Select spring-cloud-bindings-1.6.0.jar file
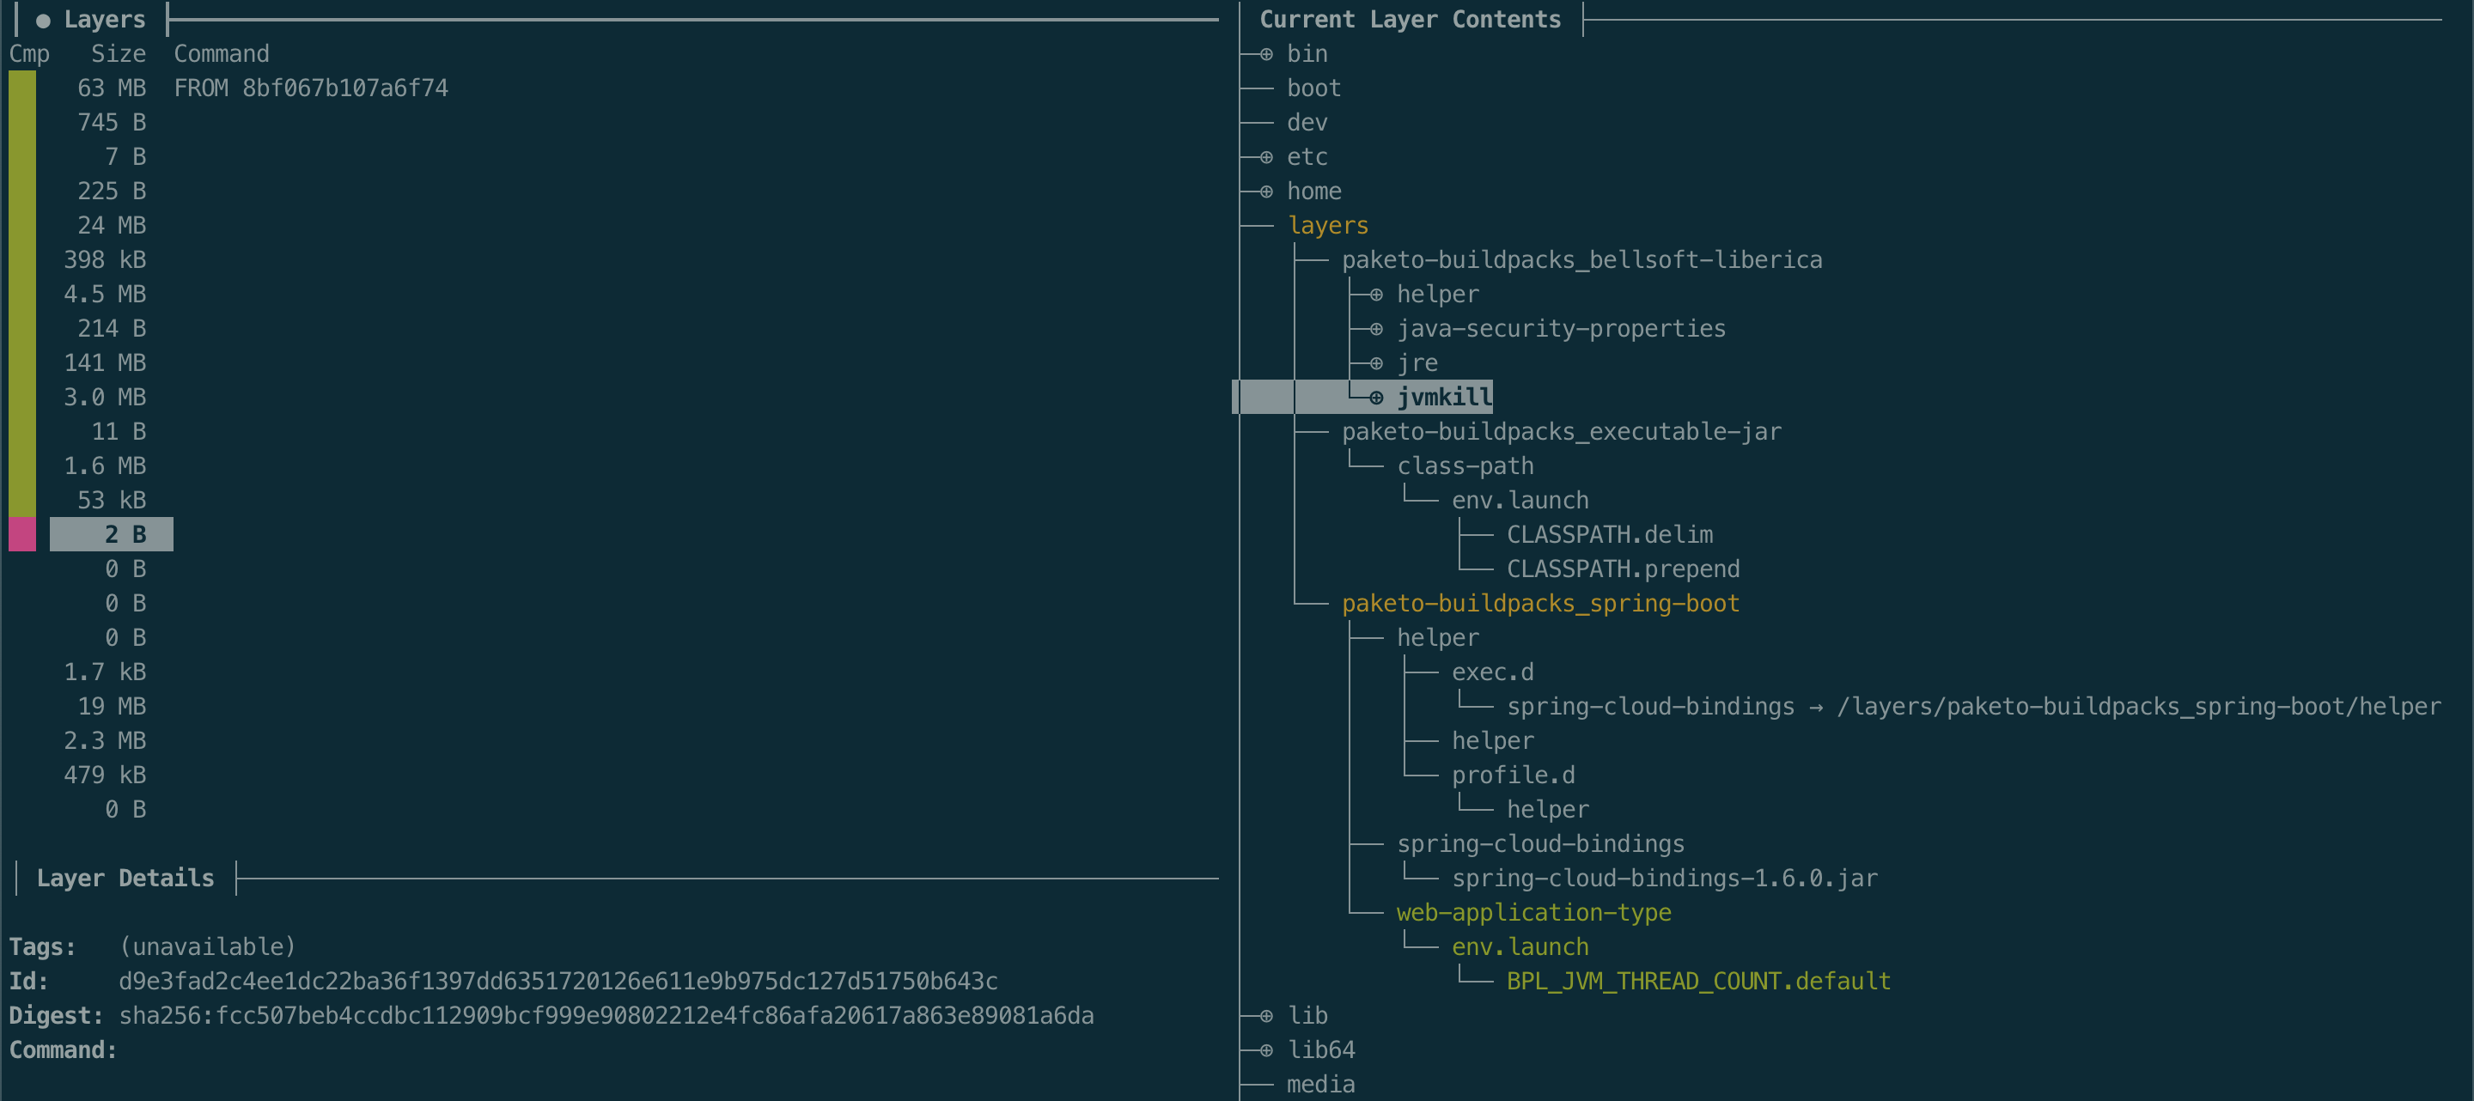The height and width of the screenshot is (1101, 2474). click(x=1663, y=879)
